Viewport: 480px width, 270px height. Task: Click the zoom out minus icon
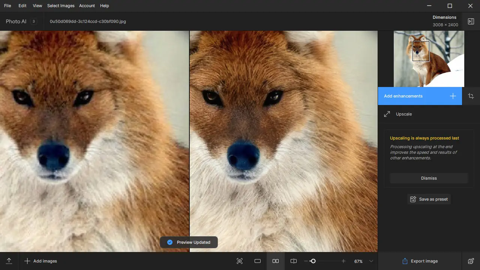pos(306,261)
